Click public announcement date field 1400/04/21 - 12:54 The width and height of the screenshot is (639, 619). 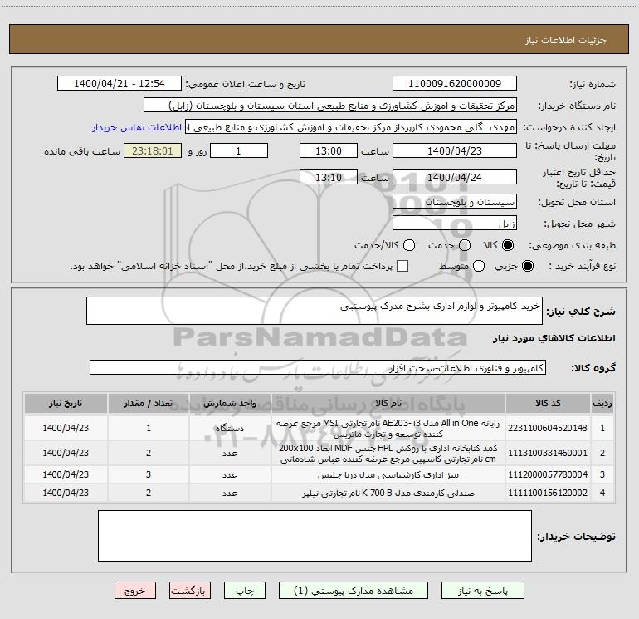pyautogui.click(x=120, y=83)
